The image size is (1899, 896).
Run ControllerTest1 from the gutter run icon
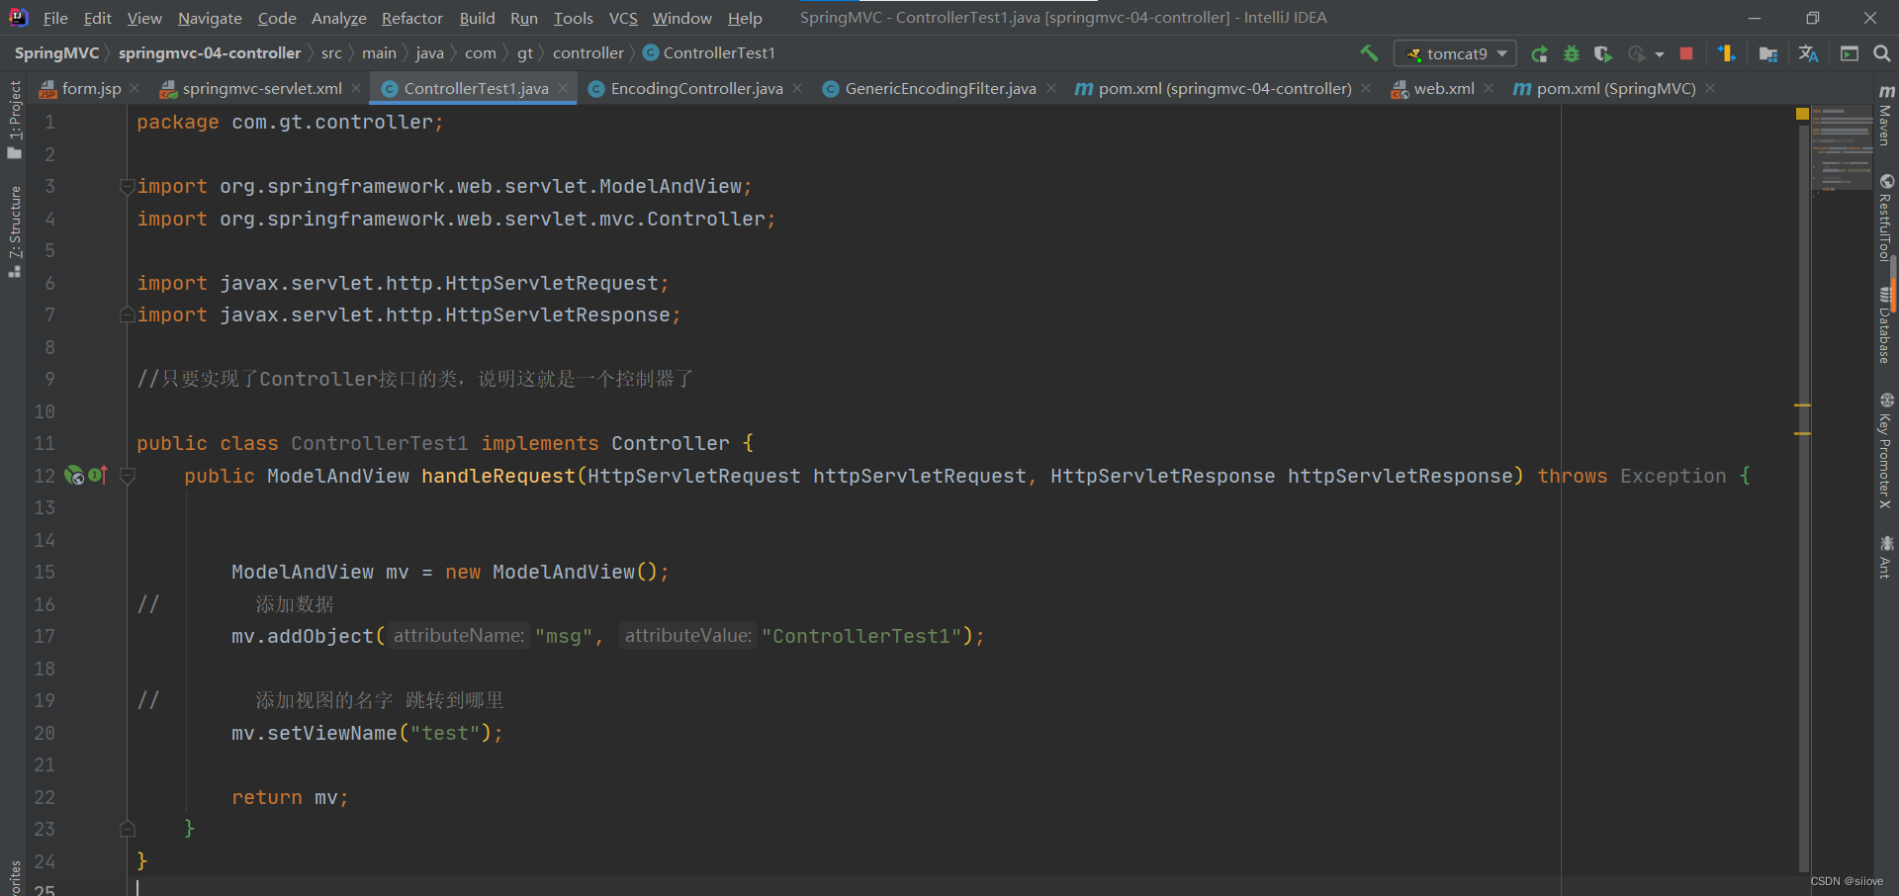tap(73, 476)
